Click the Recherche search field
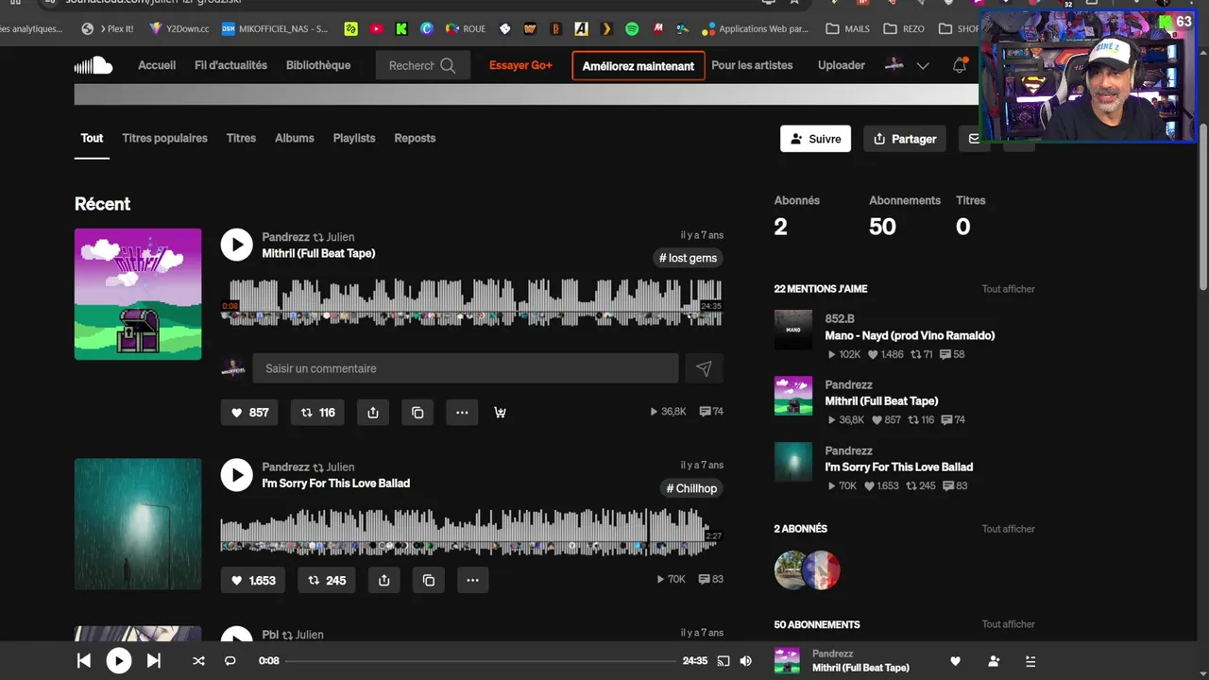 (423, 65)
